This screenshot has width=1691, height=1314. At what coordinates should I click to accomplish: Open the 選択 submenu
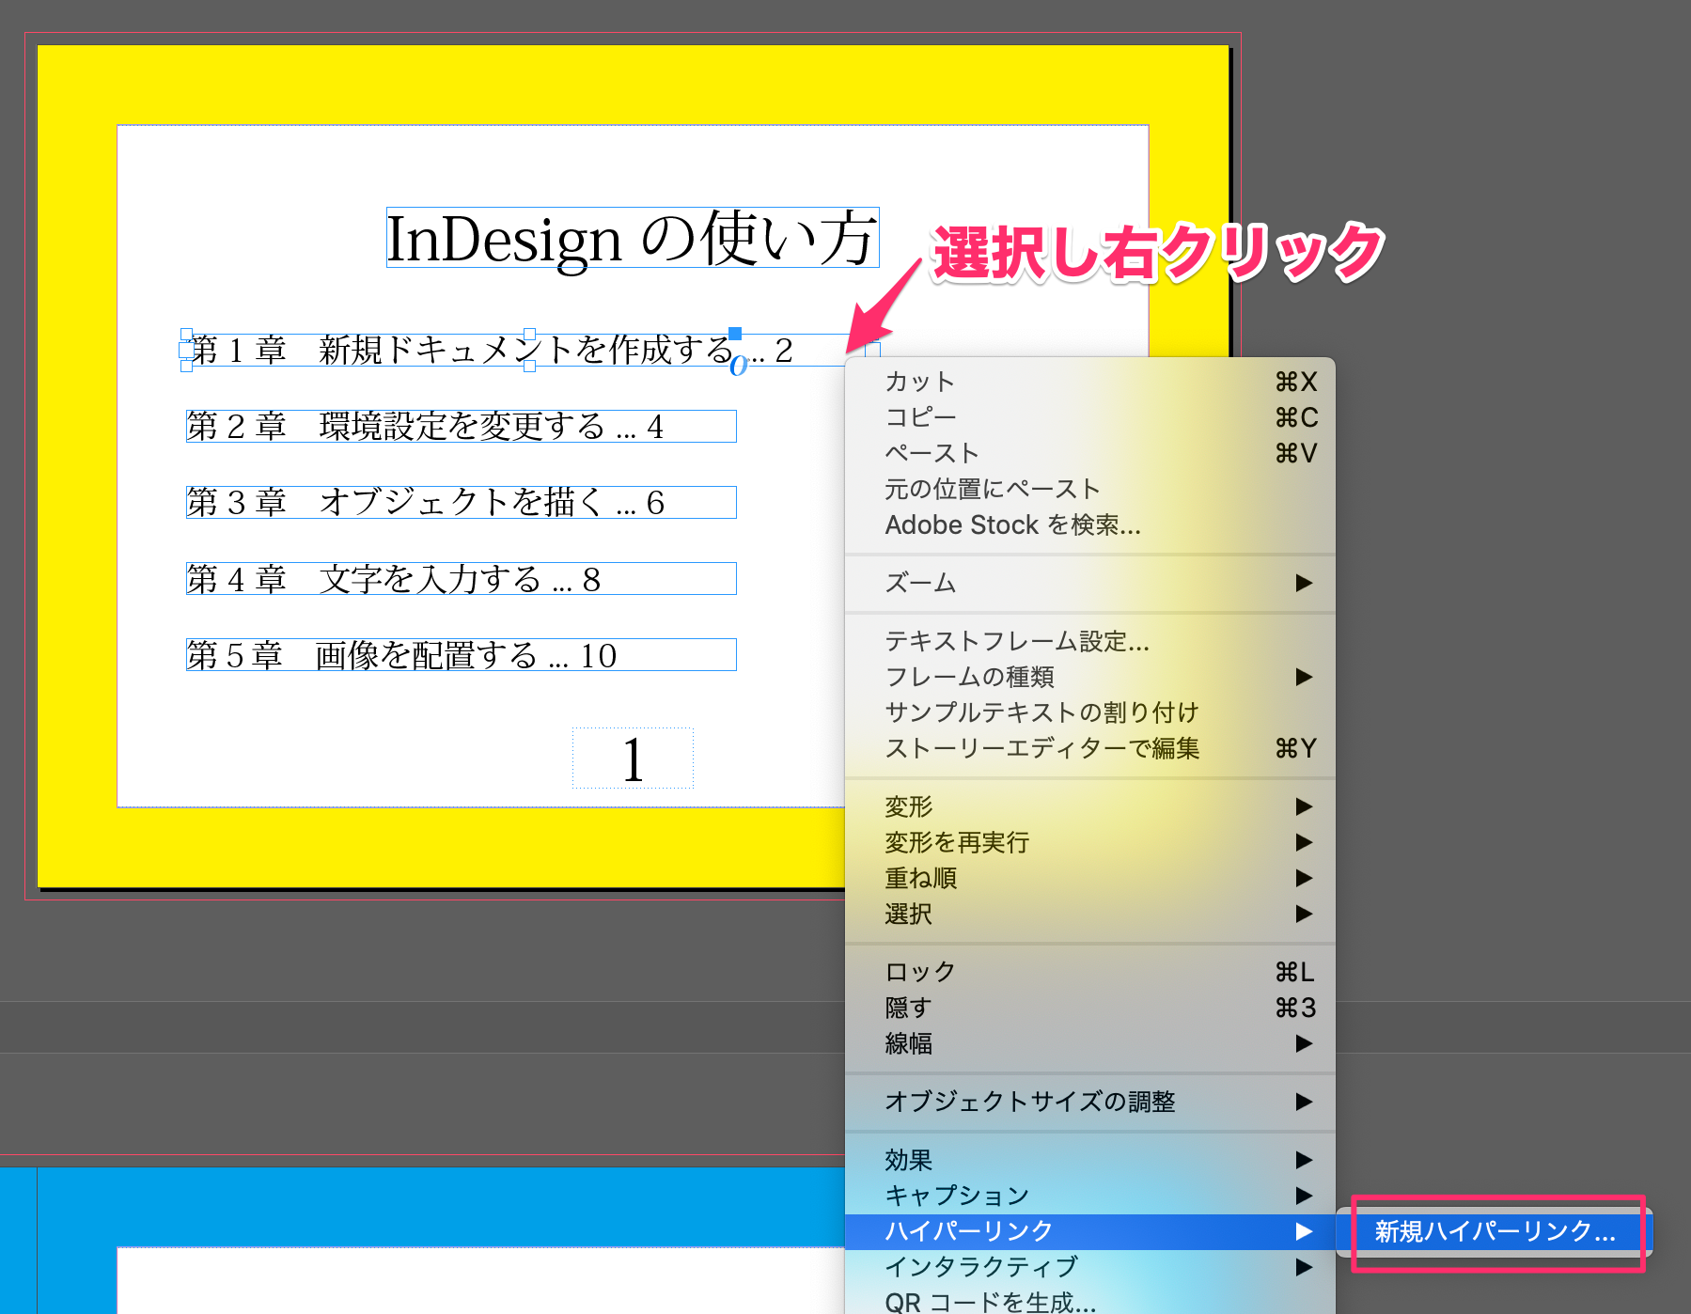1090,914
